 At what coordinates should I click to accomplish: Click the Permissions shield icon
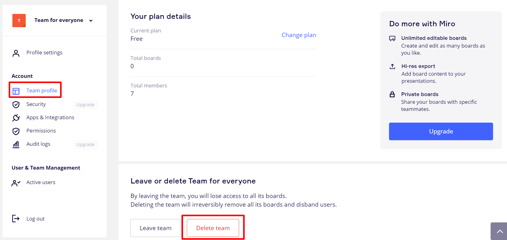click(16, 131)
